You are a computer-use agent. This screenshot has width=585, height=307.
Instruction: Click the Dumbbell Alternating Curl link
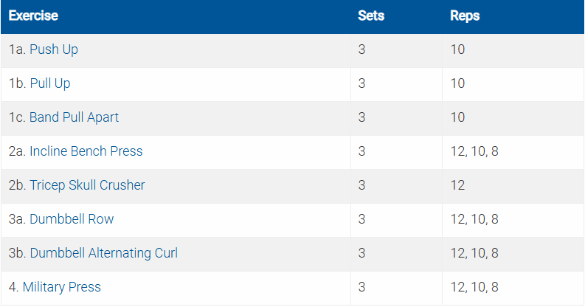coord(103,254)
